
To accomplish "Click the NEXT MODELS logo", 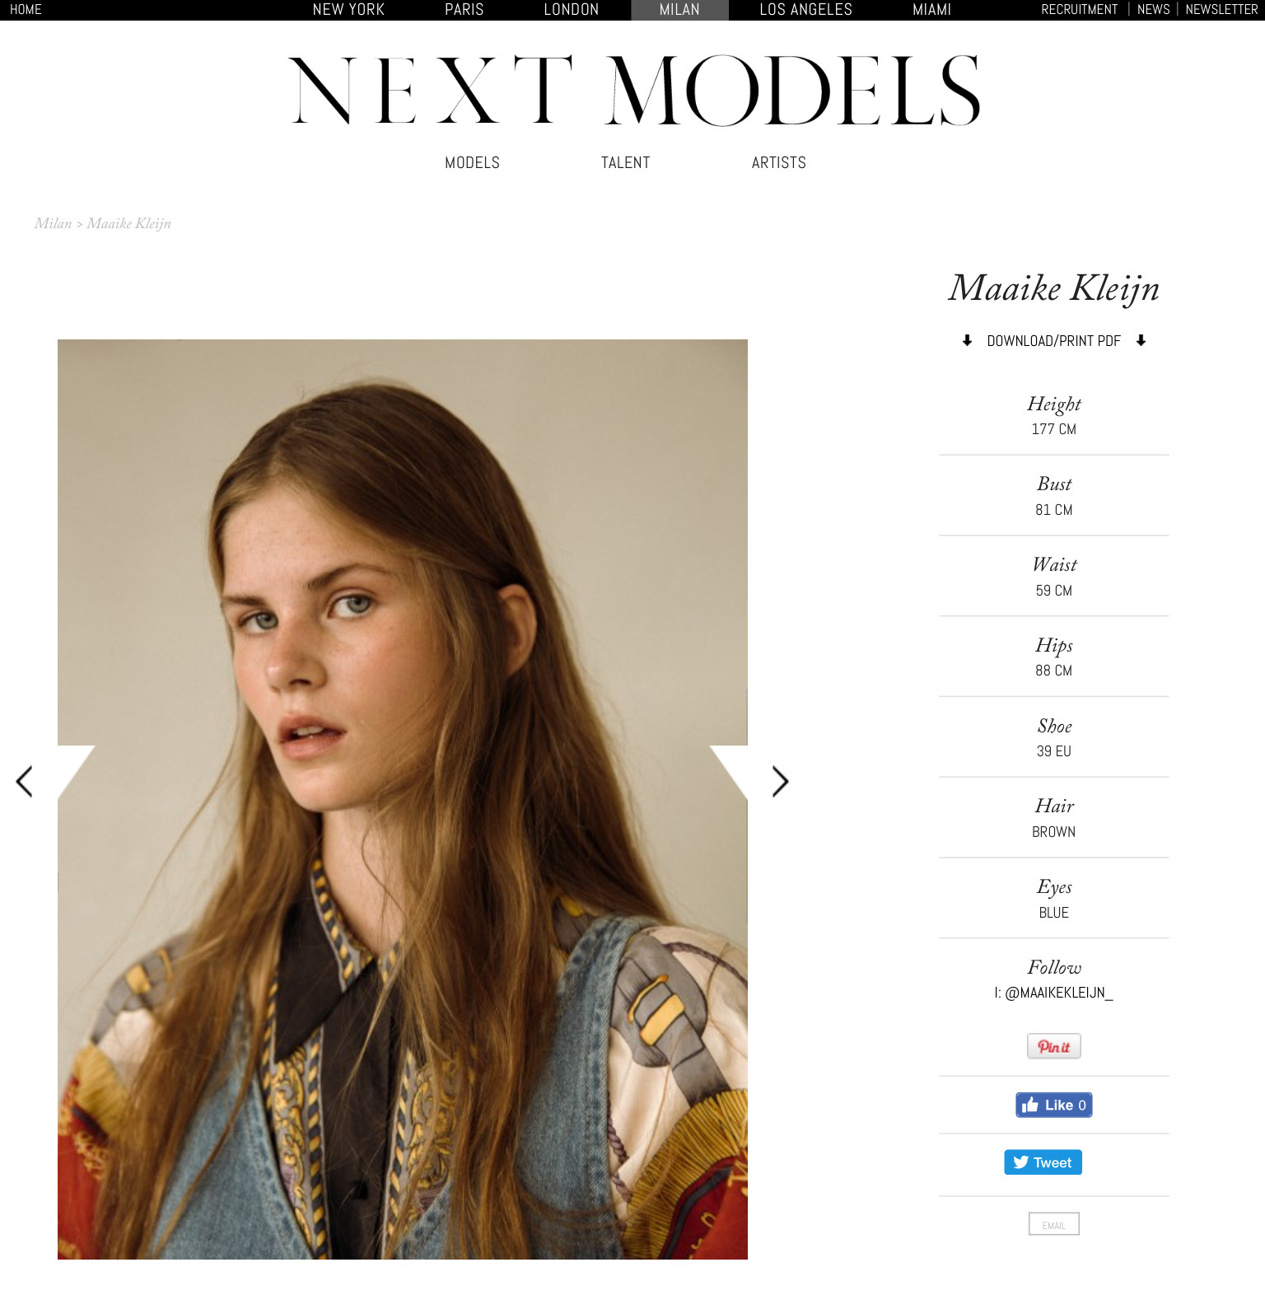I will coord(634,91).
